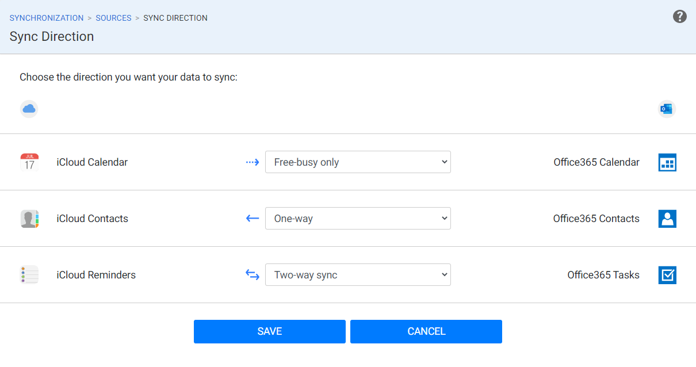Screen dimensions: 696x367
Task: Open the help question mark icon
Action: pyautogui.click(x=679, y=17)
